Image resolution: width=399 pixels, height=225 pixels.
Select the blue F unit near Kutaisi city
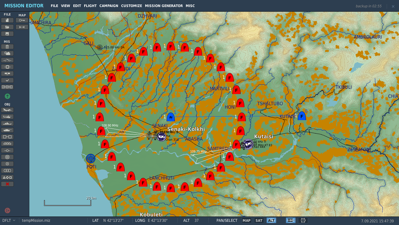click(x=302, y=116)
